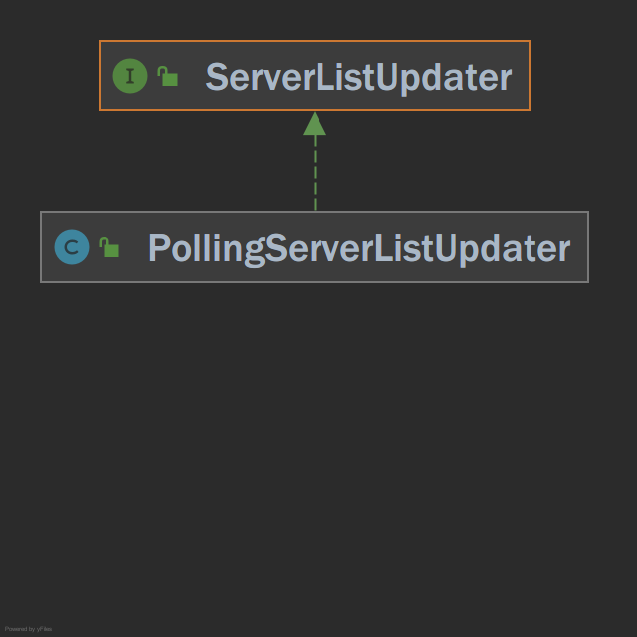This screenshot has width=637, height=637.
Task: Click the gap between lock icon and ServerListUpdater text
Action: coord(192,76)
